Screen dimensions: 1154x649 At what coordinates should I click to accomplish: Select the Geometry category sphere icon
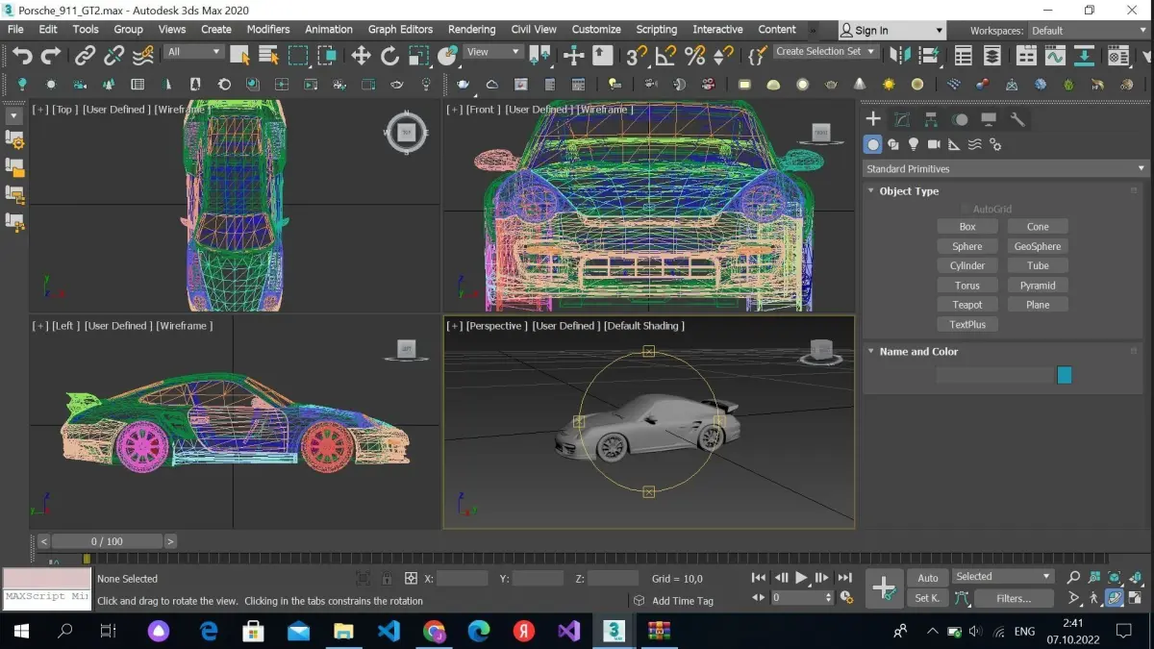[872, 144]
